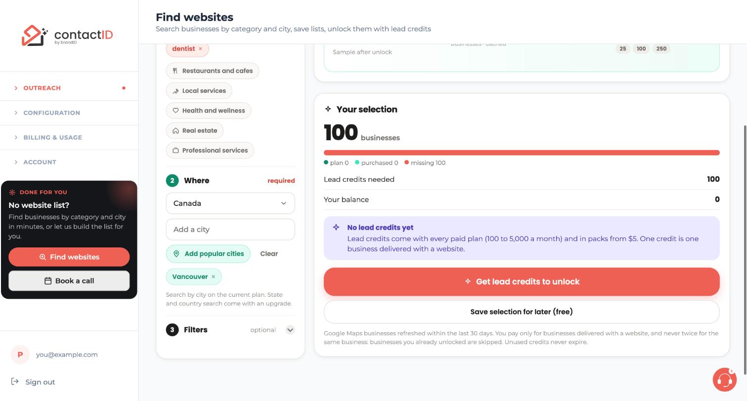Click Add popular cities pin button
747x401 pixels.
pyautogui.click(x=208, y=254)
